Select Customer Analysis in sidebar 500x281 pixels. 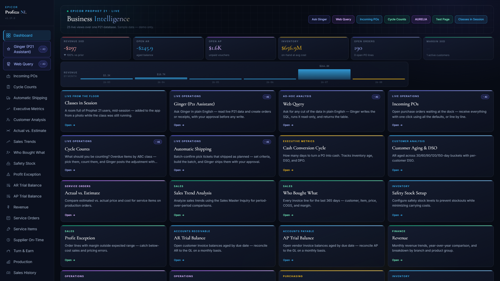point(27,120)
